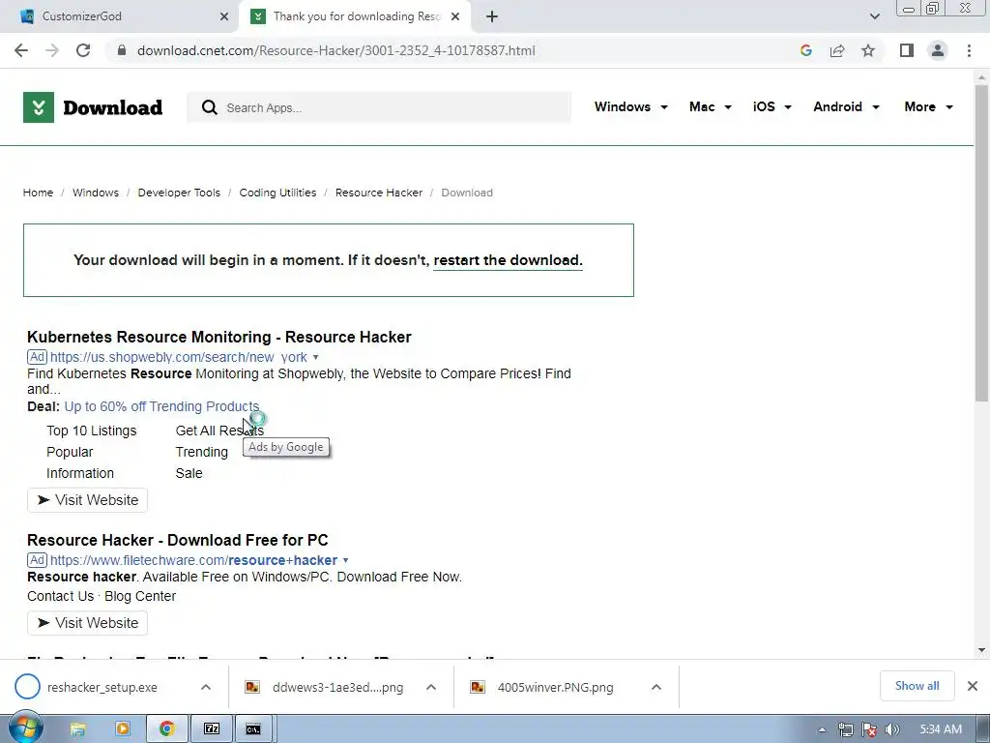Screen dimensions: 990x743
Task: Expand the Windows menu
Action: click(630, 106)
